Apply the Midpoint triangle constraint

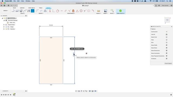pos(77,11)
